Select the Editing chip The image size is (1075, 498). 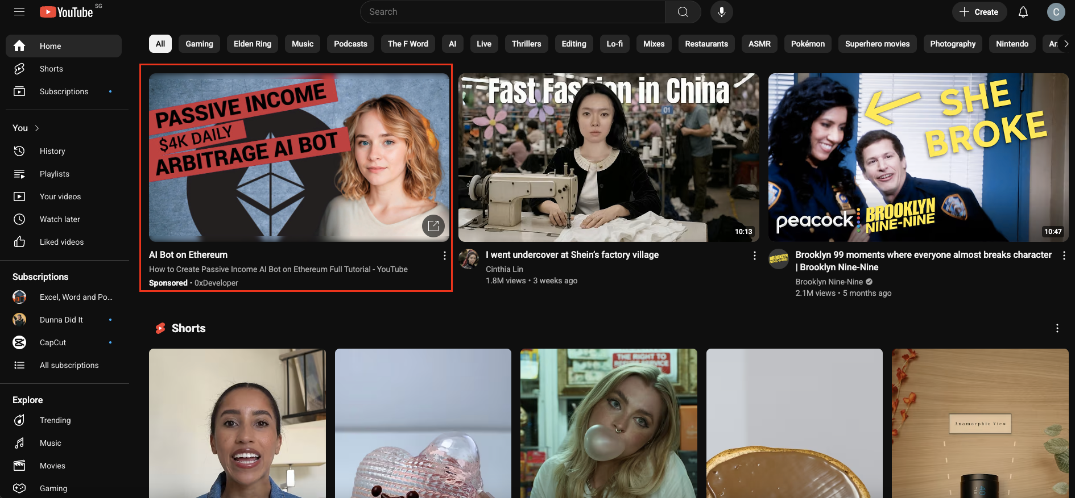tap(574, 44)
